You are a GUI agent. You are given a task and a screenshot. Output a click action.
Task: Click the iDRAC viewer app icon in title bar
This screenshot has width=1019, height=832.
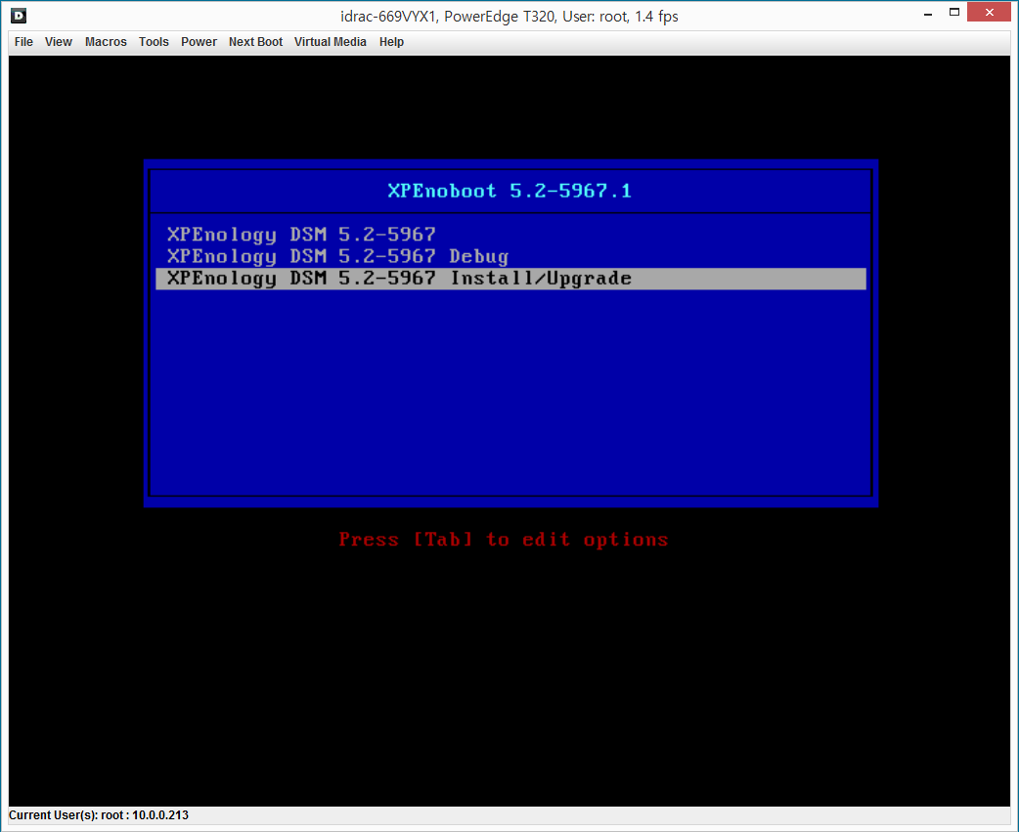click(19, 16)
